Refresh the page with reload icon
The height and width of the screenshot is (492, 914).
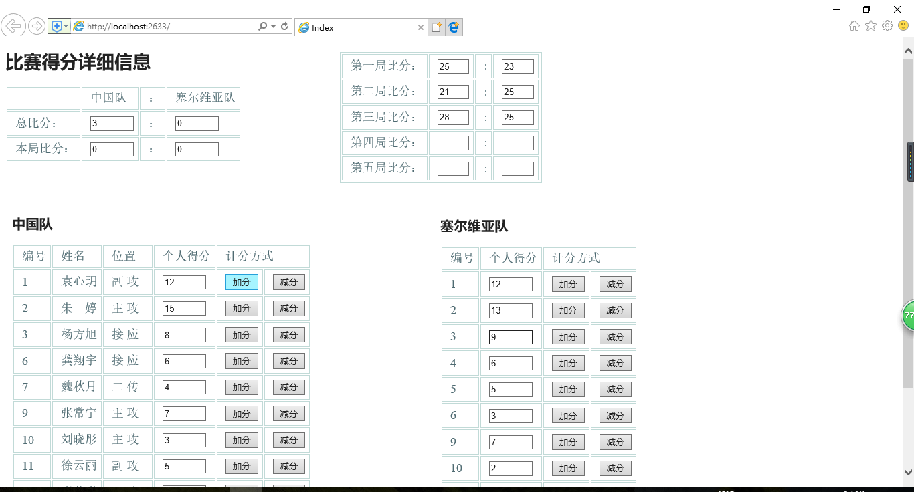coord(284,26)
